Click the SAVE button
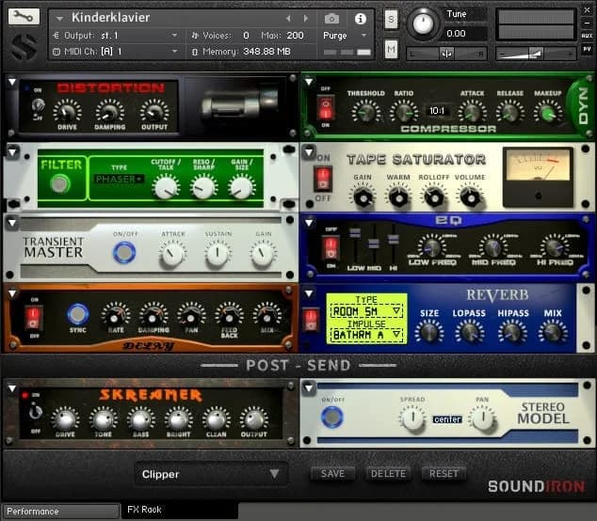 point(332,474)
